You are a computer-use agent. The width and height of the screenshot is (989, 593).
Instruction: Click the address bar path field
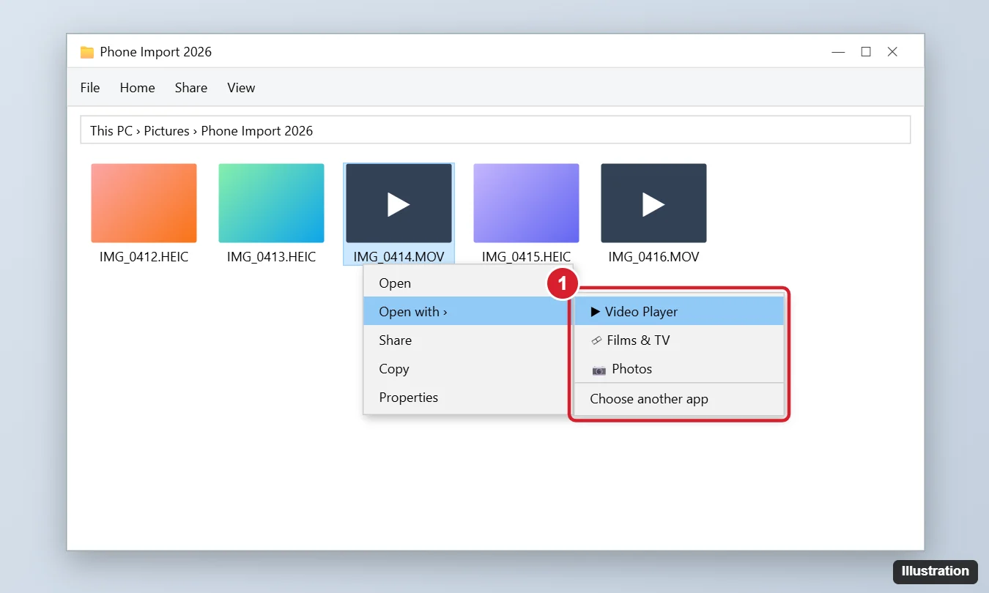[x=495, y=130]
